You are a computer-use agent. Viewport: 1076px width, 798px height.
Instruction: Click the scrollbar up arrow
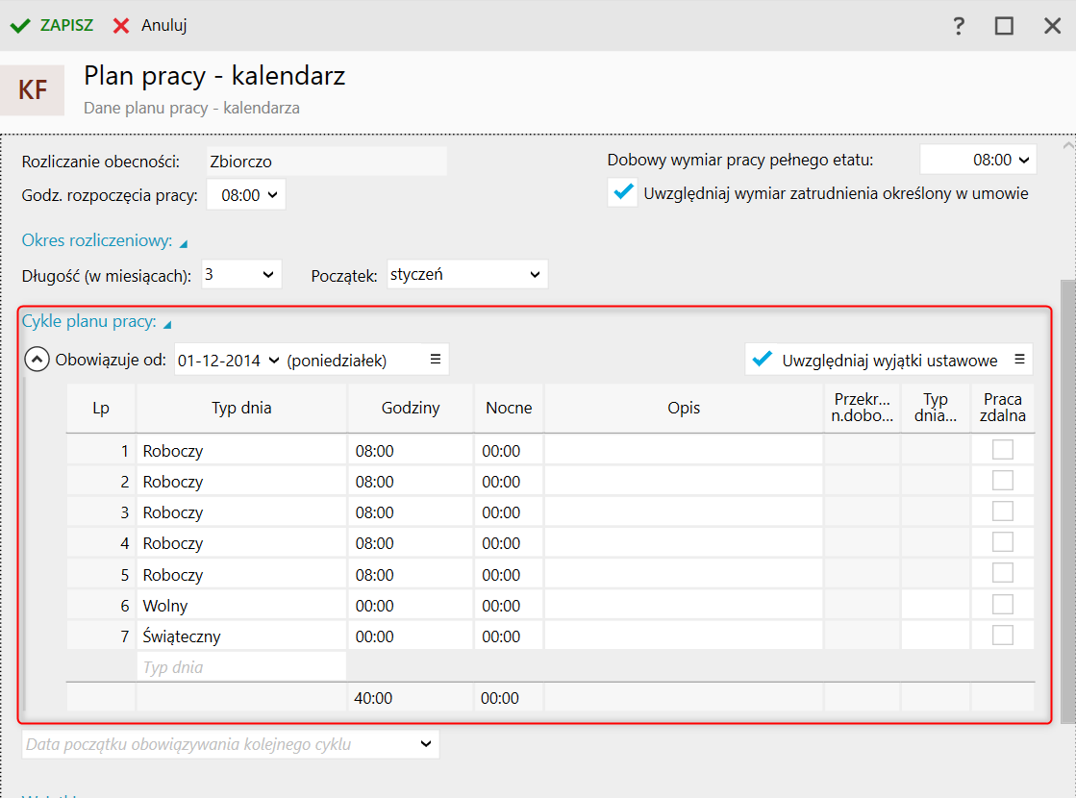pos(1067,145)
